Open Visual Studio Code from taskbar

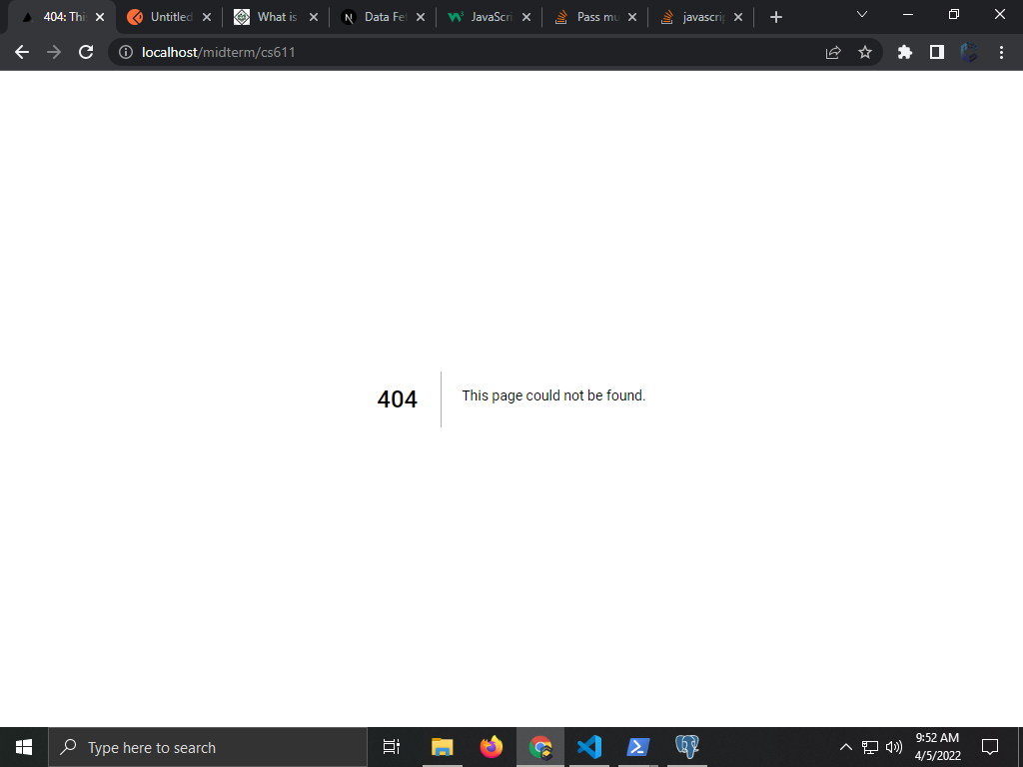point(589,747)
